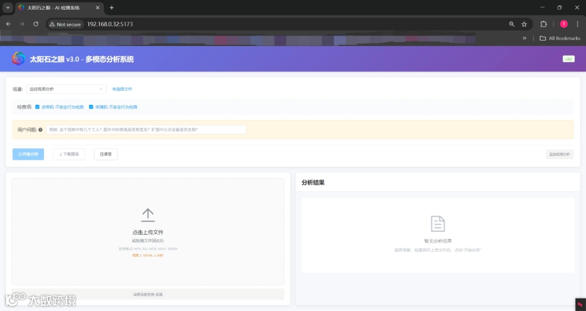Click the document icon in 分析结果 panel

[438, 224]
